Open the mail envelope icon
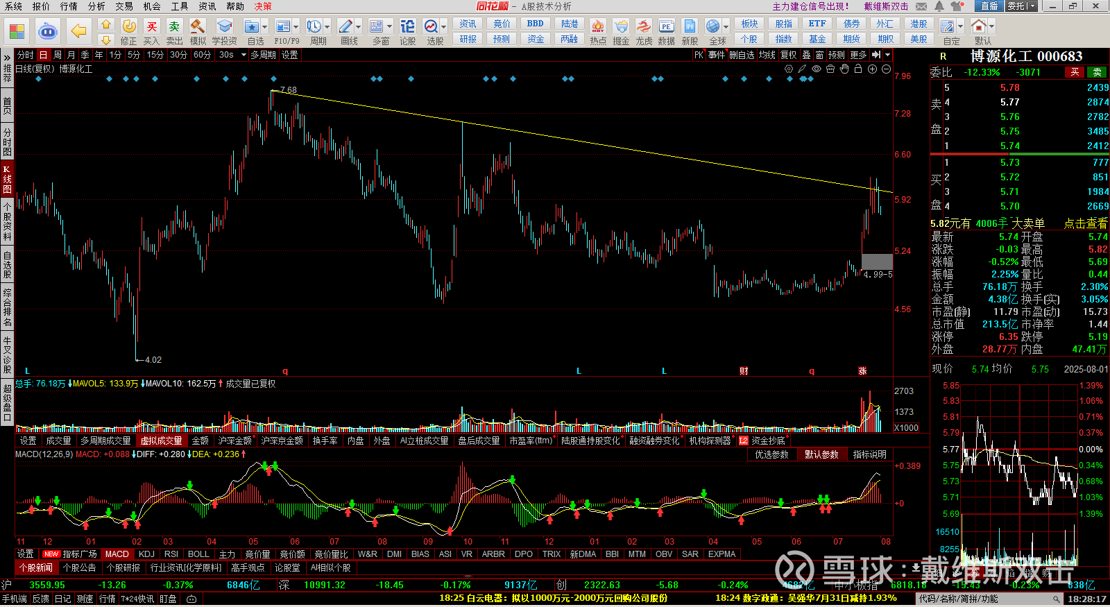 (921, 6)
